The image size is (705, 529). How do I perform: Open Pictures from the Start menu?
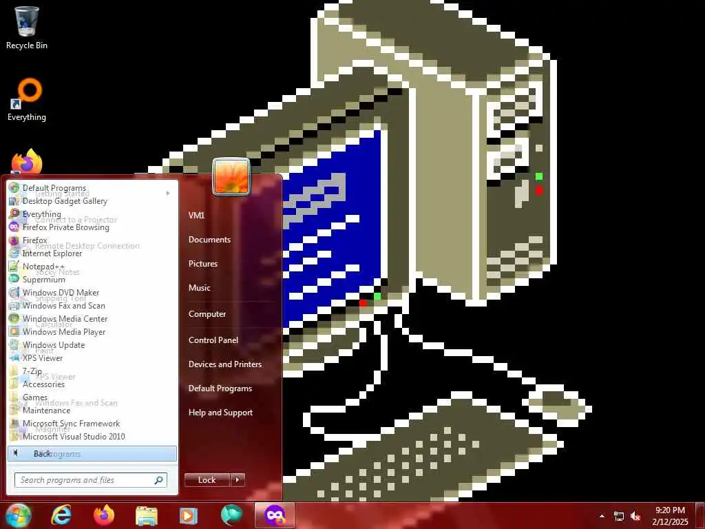(203, 264)
